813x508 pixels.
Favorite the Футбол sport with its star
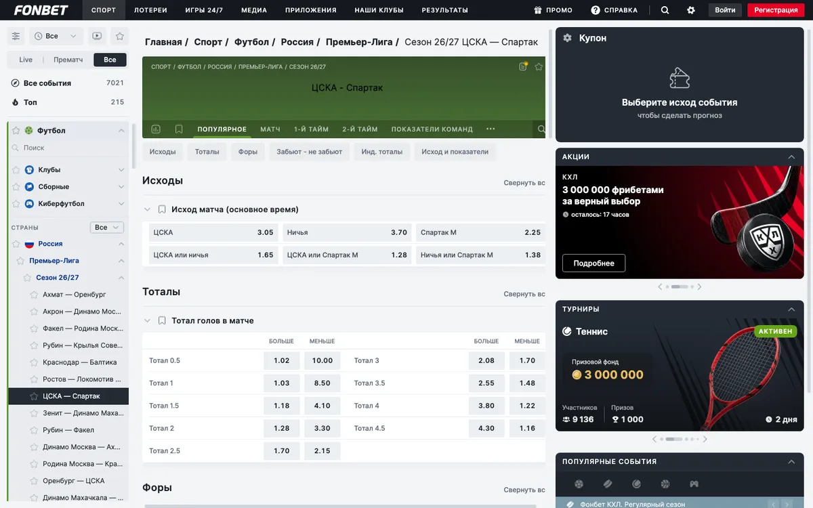[x=16, y=131]
